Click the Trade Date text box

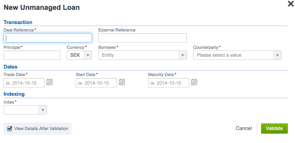[x=24, y=83]
